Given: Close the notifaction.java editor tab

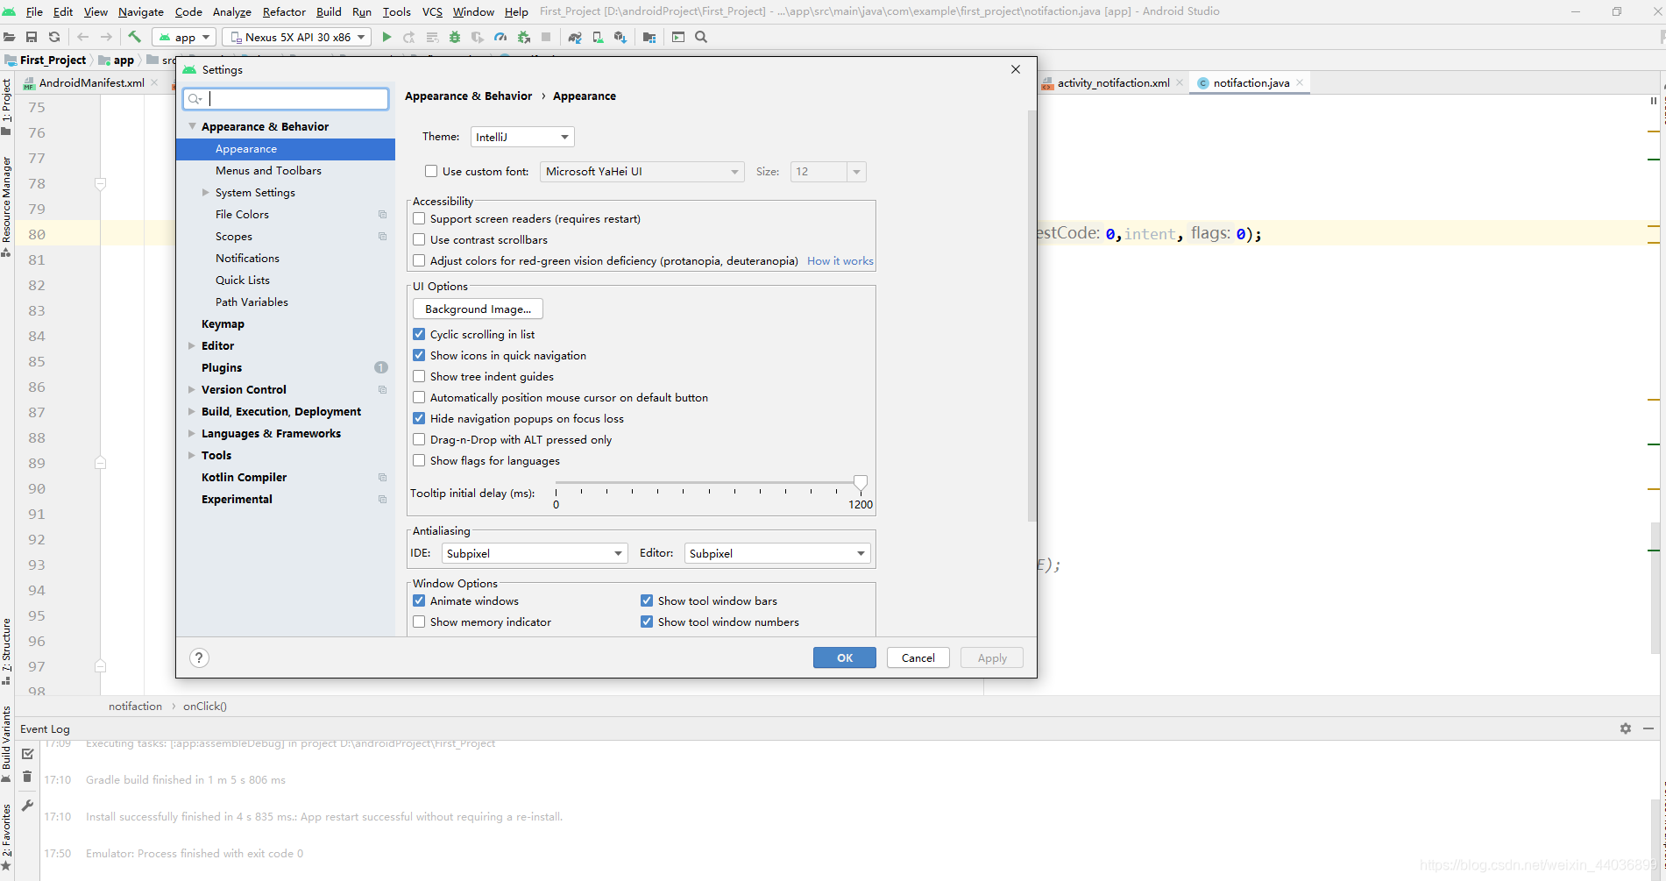Looking at the screenshot, I should (1300, 82).
